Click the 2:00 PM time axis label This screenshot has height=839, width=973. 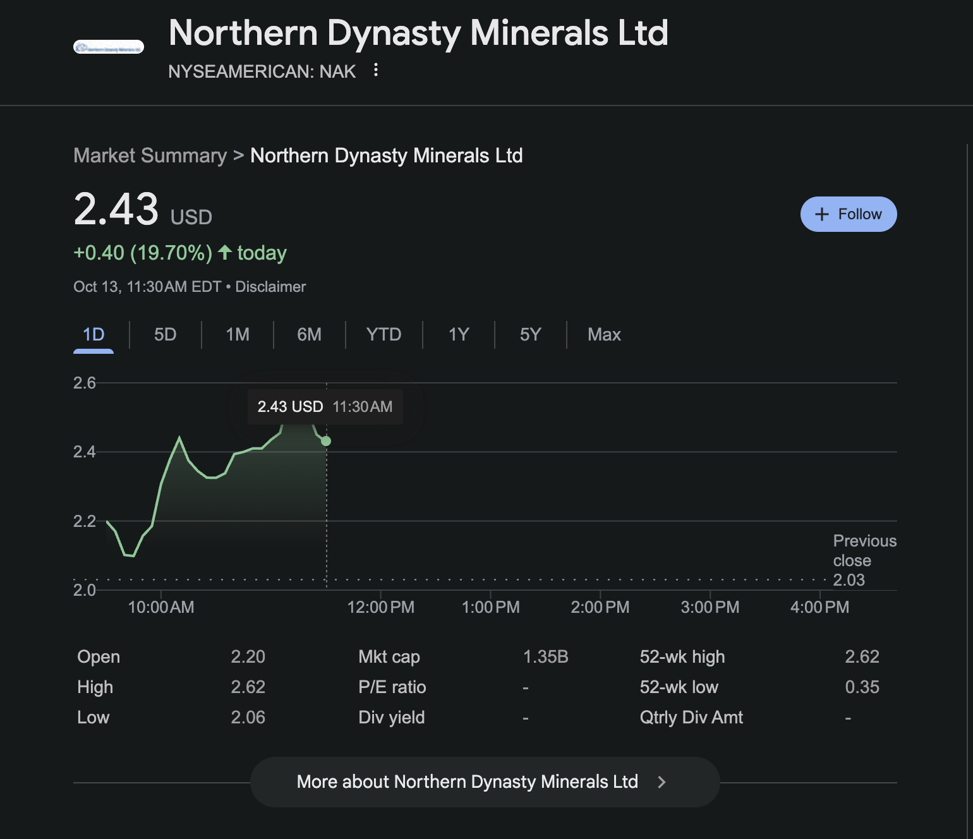coord(600,607)
